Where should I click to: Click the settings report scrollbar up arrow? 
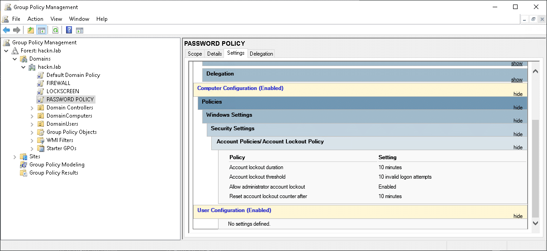click(x=536, y=71)
